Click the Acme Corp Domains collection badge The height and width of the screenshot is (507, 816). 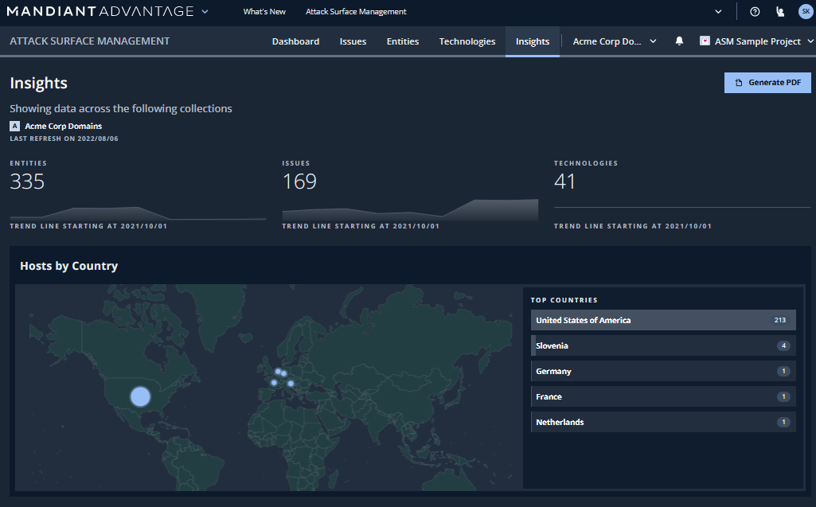point(14,126)
